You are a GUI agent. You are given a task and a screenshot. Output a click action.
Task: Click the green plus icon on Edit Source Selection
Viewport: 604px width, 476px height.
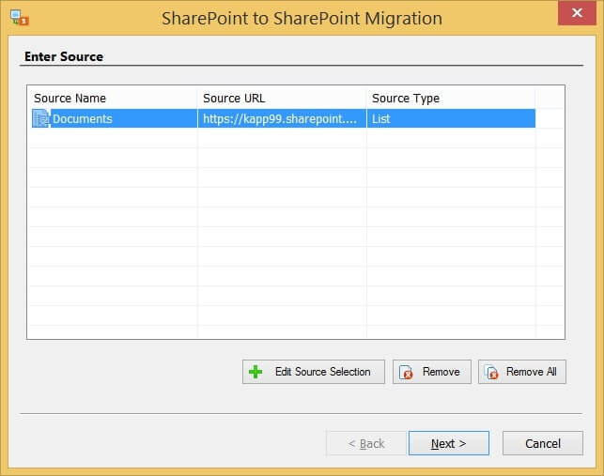[256, 372]
